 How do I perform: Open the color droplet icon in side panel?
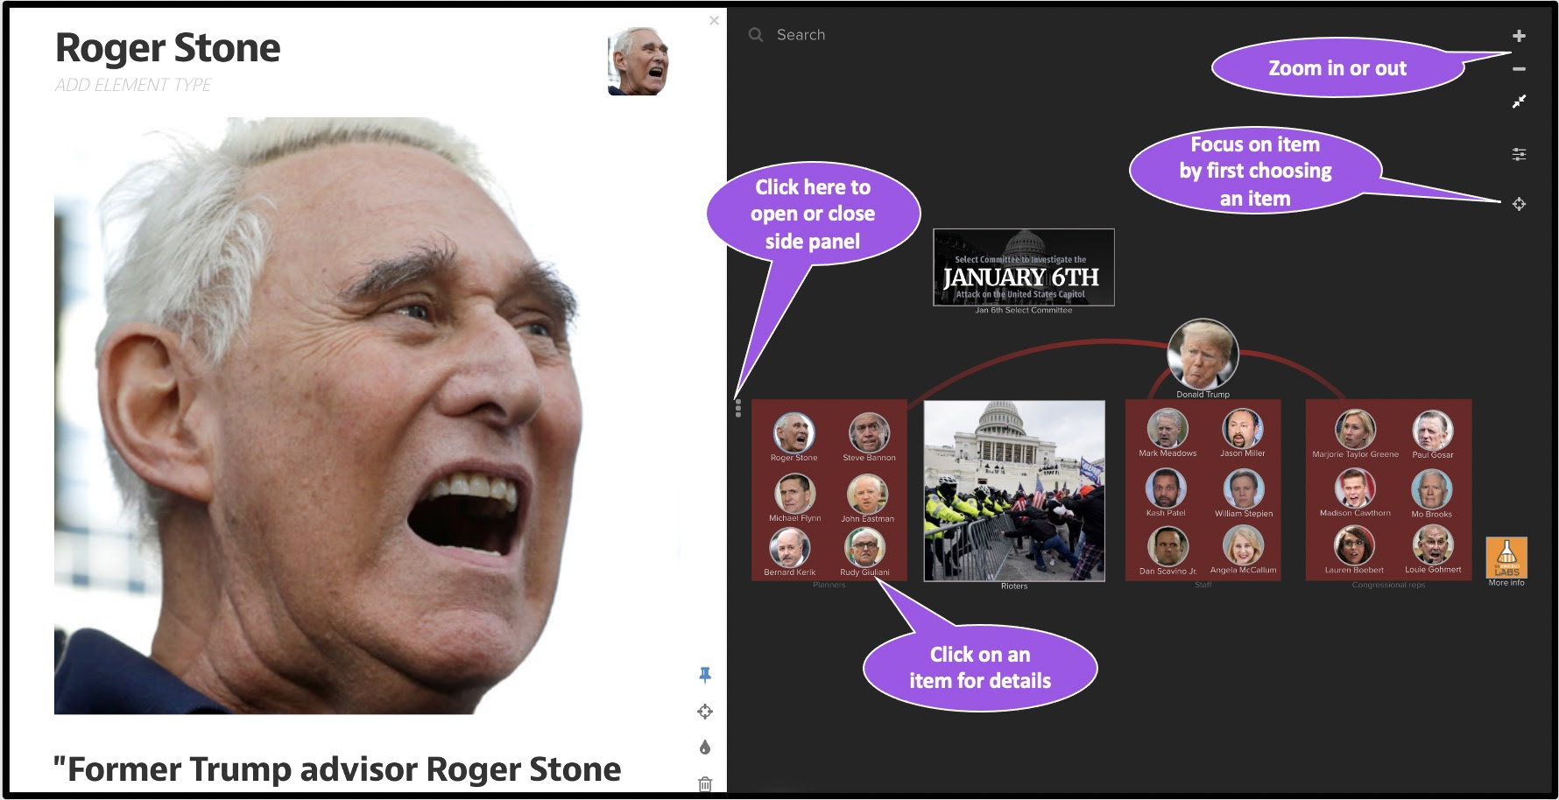click(705, 747)
